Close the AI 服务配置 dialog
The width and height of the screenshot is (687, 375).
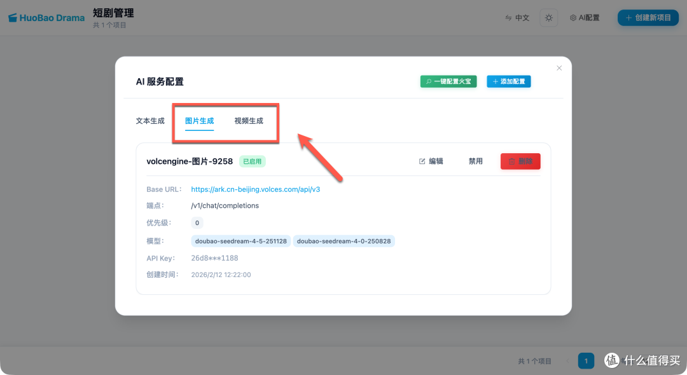[x=559, y=68]
